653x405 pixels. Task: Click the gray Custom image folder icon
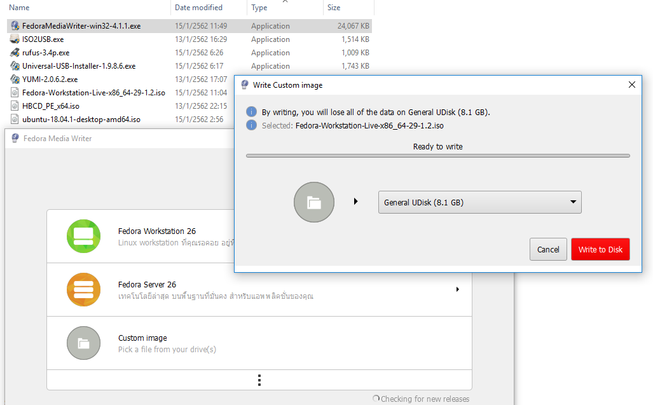pos(83,343)
